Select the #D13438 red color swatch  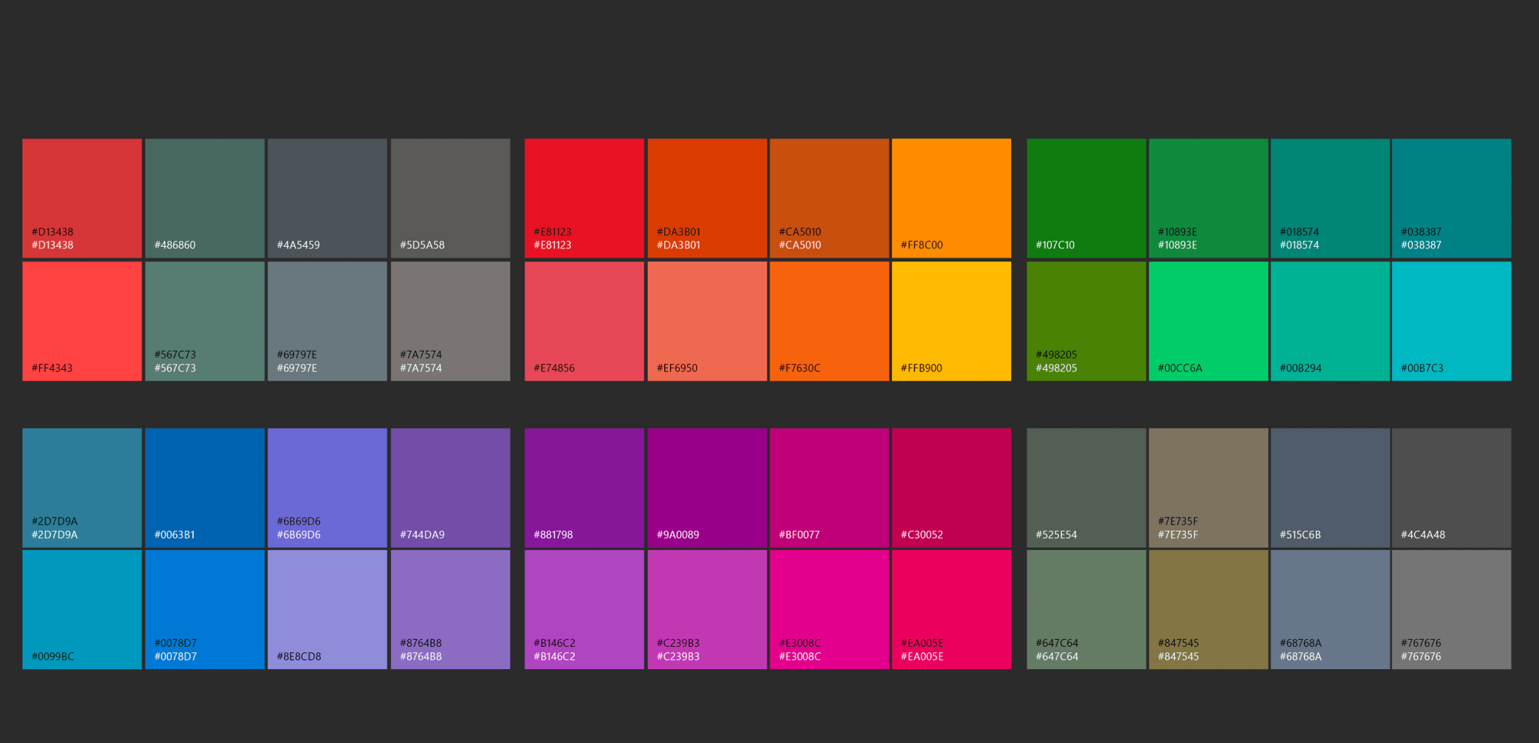[x=82, y=198]
